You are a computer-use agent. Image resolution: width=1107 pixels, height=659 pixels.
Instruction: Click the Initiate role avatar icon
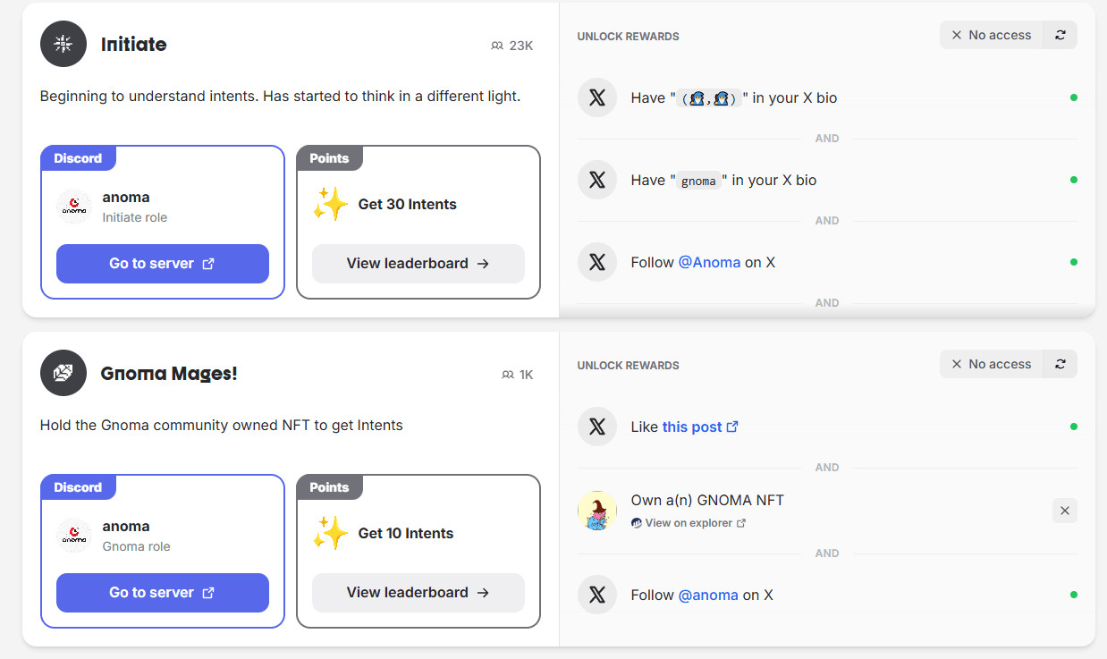(63, 44)
